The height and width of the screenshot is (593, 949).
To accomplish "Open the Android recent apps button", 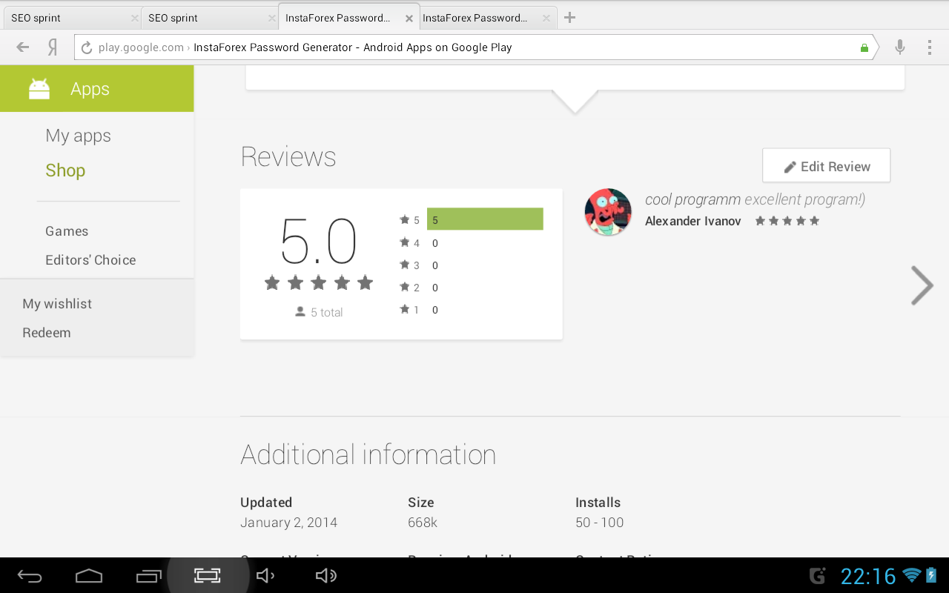I will click(148, 576).
